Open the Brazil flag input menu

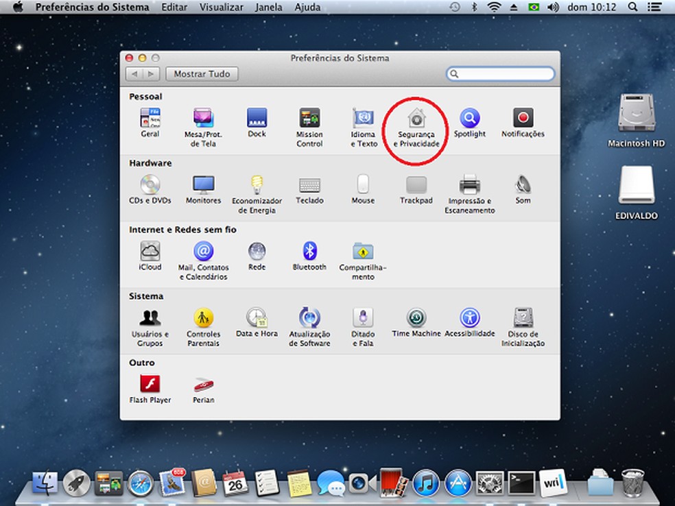click(534, 7)
